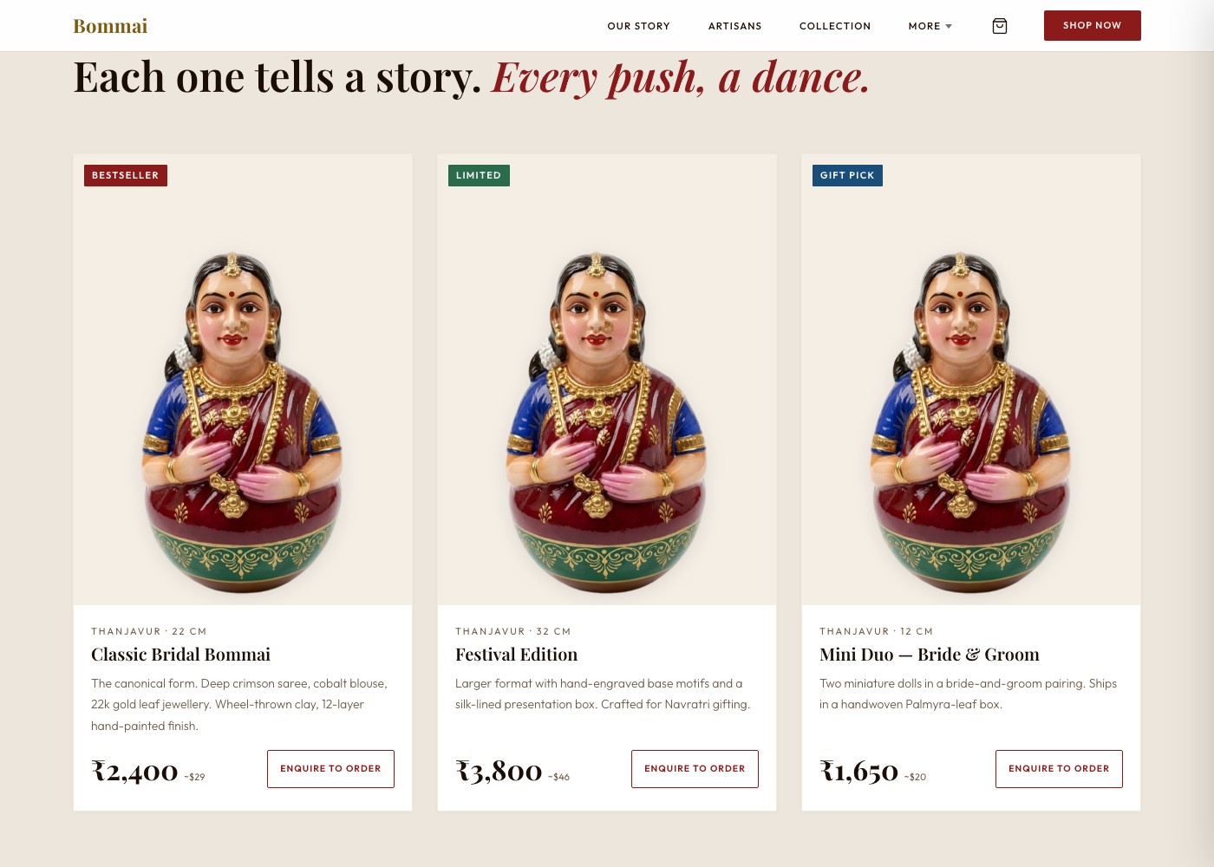The width and height of the screenshot is (1214, 867).
Task: Click the ~$29 converted price
Action: [x=194, y=777]
